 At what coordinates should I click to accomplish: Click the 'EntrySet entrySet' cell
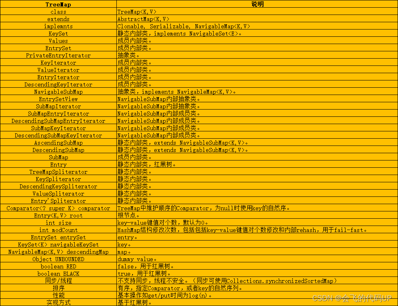click(58, 237)
